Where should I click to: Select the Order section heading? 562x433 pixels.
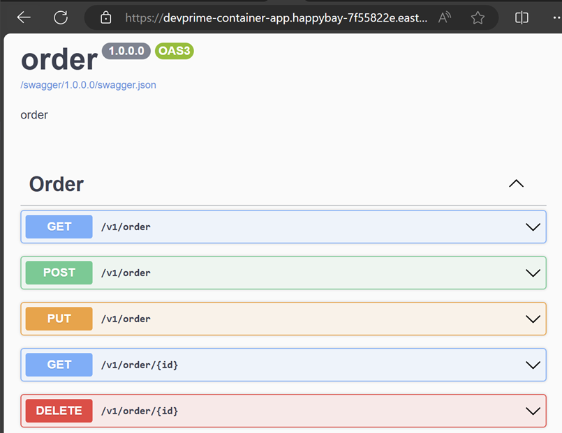(56, 184)
